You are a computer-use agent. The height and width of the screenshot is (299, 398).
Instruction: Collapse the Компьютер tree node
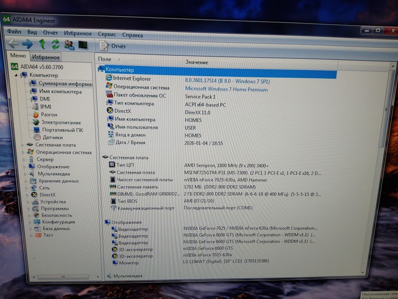[16, 75]
